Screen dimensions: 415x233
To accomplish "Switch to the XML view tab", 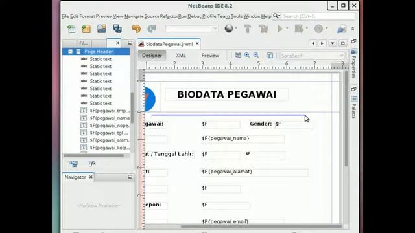I will click(x=181, y=56).
